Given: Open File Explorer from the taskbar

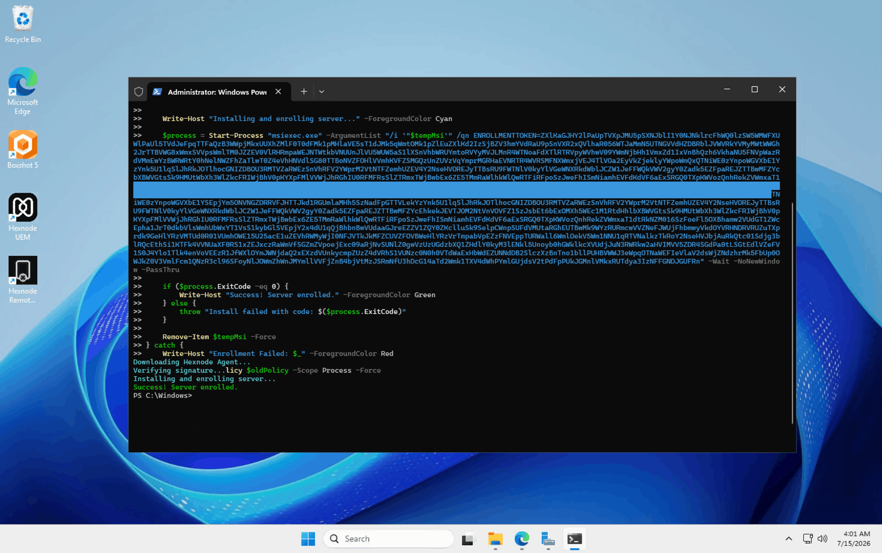Looking at the screenshot, I should (x=495, y=539).
